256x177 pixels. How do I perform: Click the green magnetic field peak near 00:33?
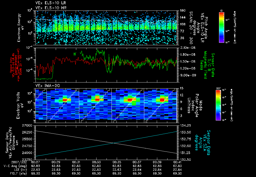98,49
